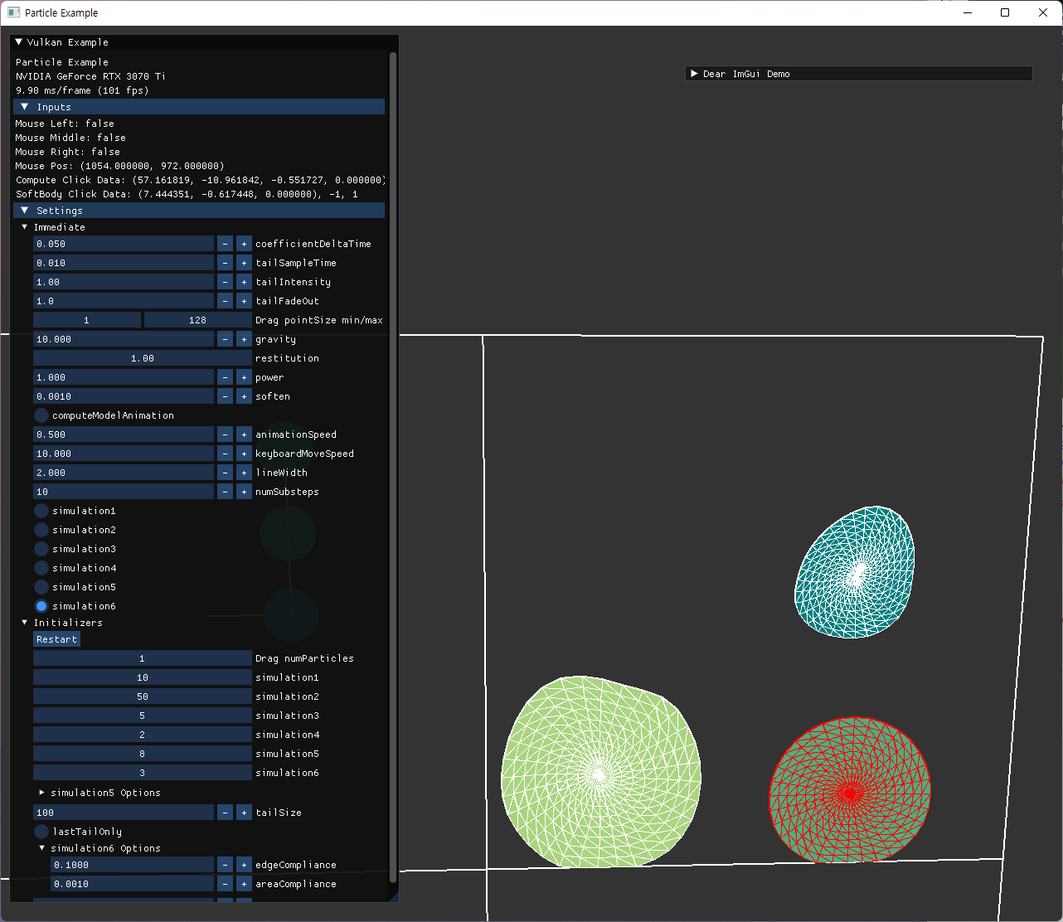Decrease gravity value
1063x922 pixels.
[225, 339]
